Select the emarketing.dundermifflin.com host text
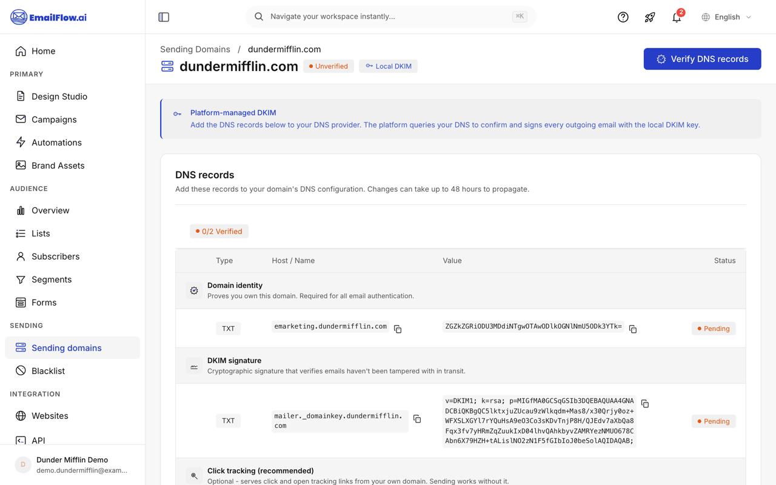The width and height of the screenshot is (776, 485). 330,326
